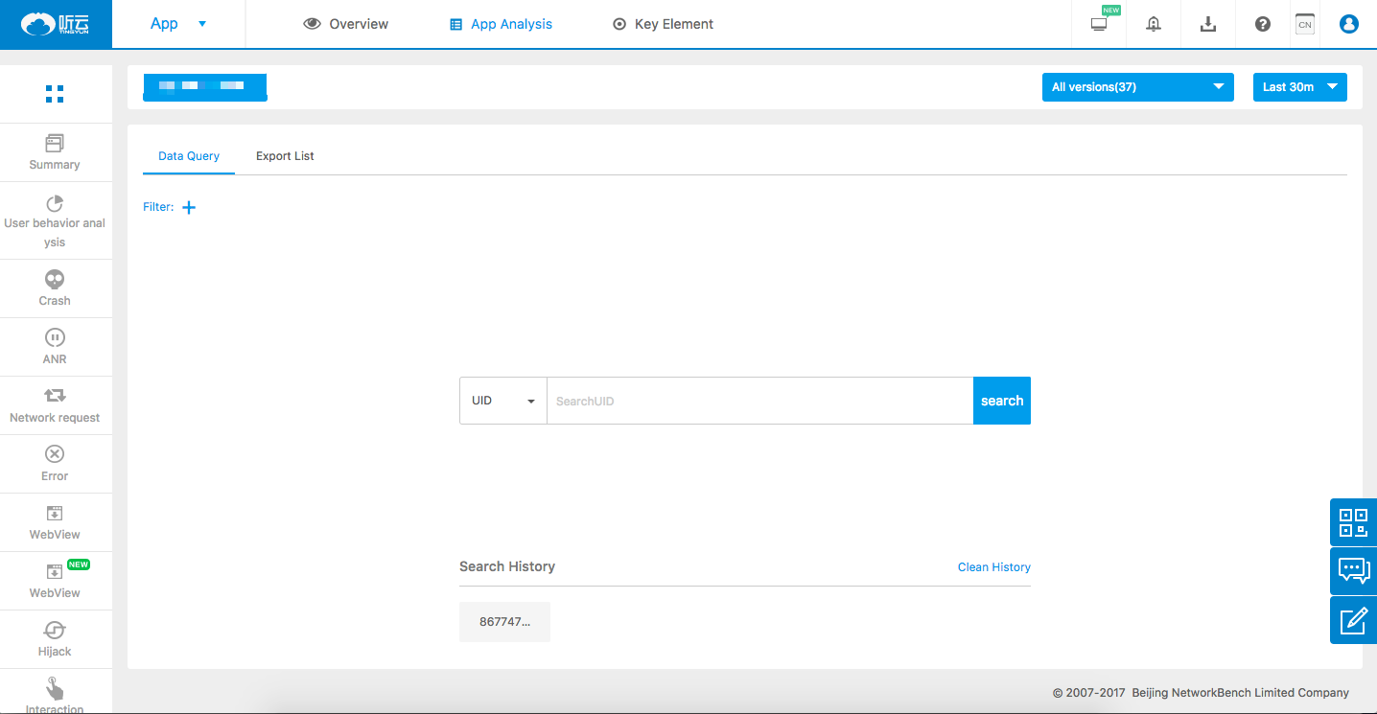1377x714 pixels.
Task: Open the chat feedback floating button
Action: pyautogui.click(x=1353, y=571)
